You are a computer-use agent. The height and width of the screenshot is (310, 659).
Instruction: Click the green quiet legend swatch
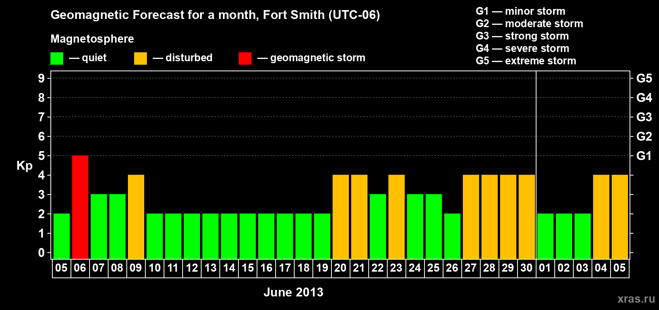pyautogui.click(x=57, y=59)
